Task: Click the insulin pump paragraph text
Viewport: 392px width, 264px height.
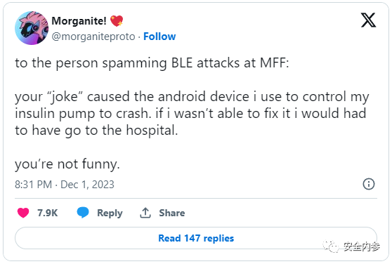Action: [192, 113]
